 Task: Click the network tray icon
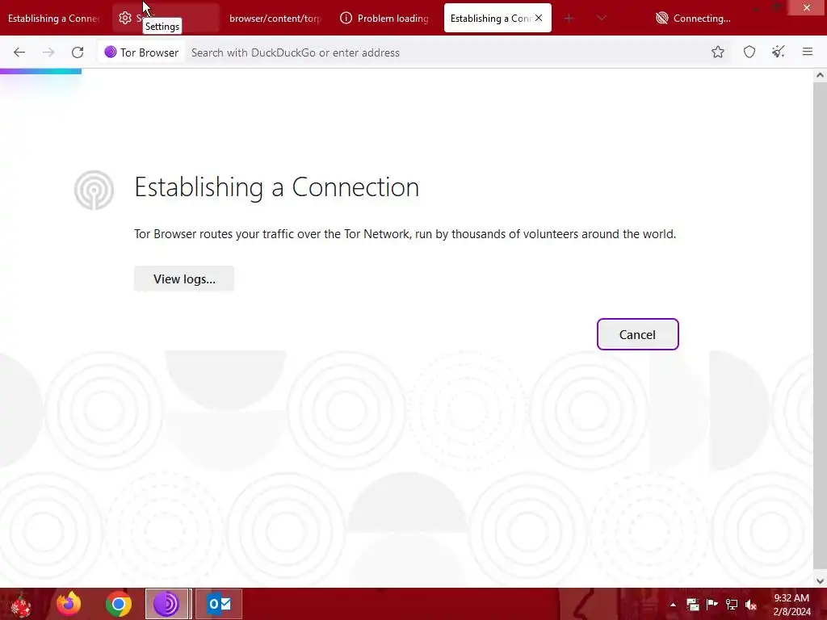[732, 605]
